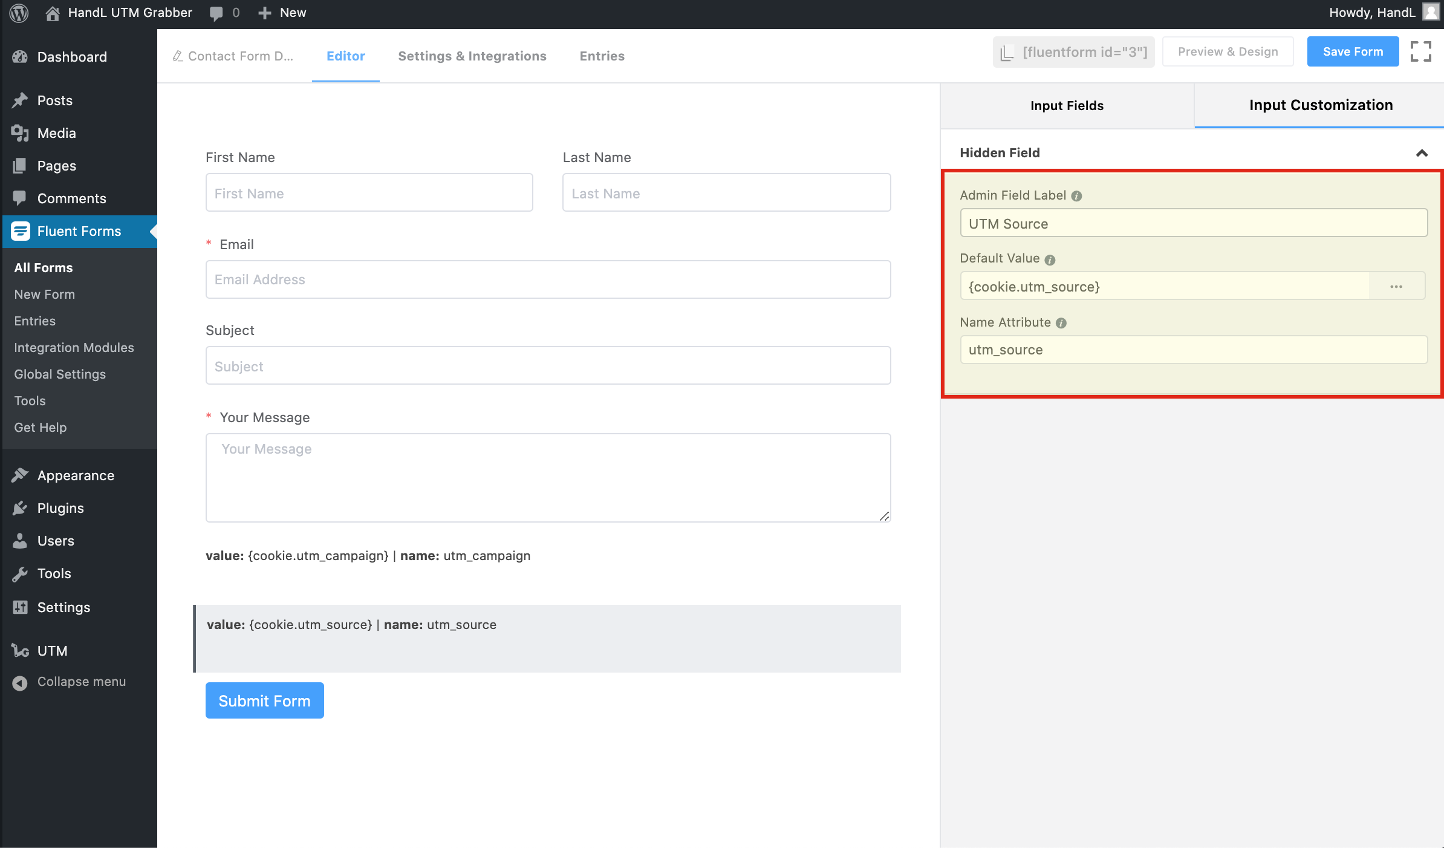The image size is (1444, 848).
Task: Open the New content menu
Action: [x=282, y=13]
